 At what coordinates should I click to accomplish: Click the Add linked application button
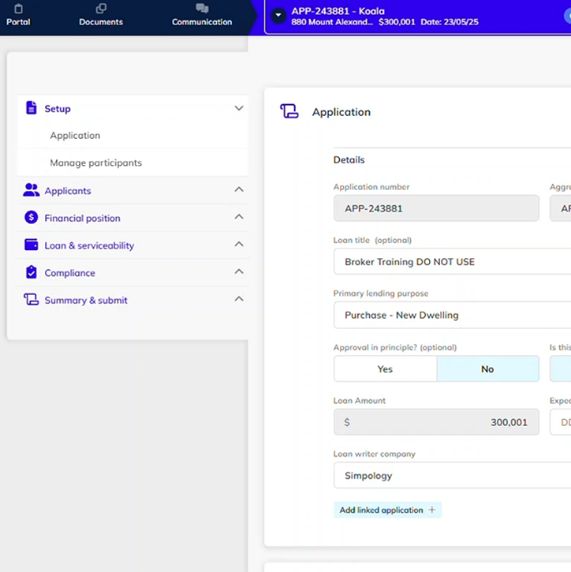(387, 510)
